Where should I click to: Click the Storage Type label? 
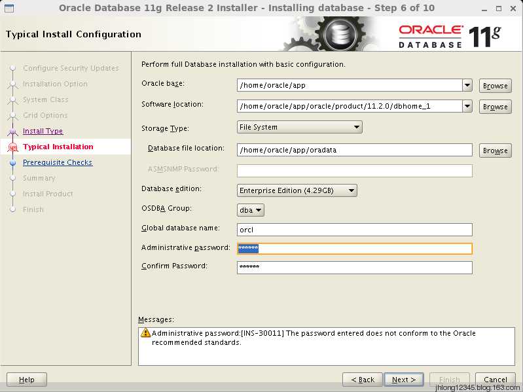click(165, 128)
